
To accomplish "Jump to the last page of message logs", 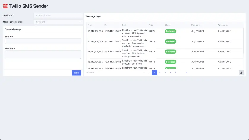I will click(x=186, y=73).
